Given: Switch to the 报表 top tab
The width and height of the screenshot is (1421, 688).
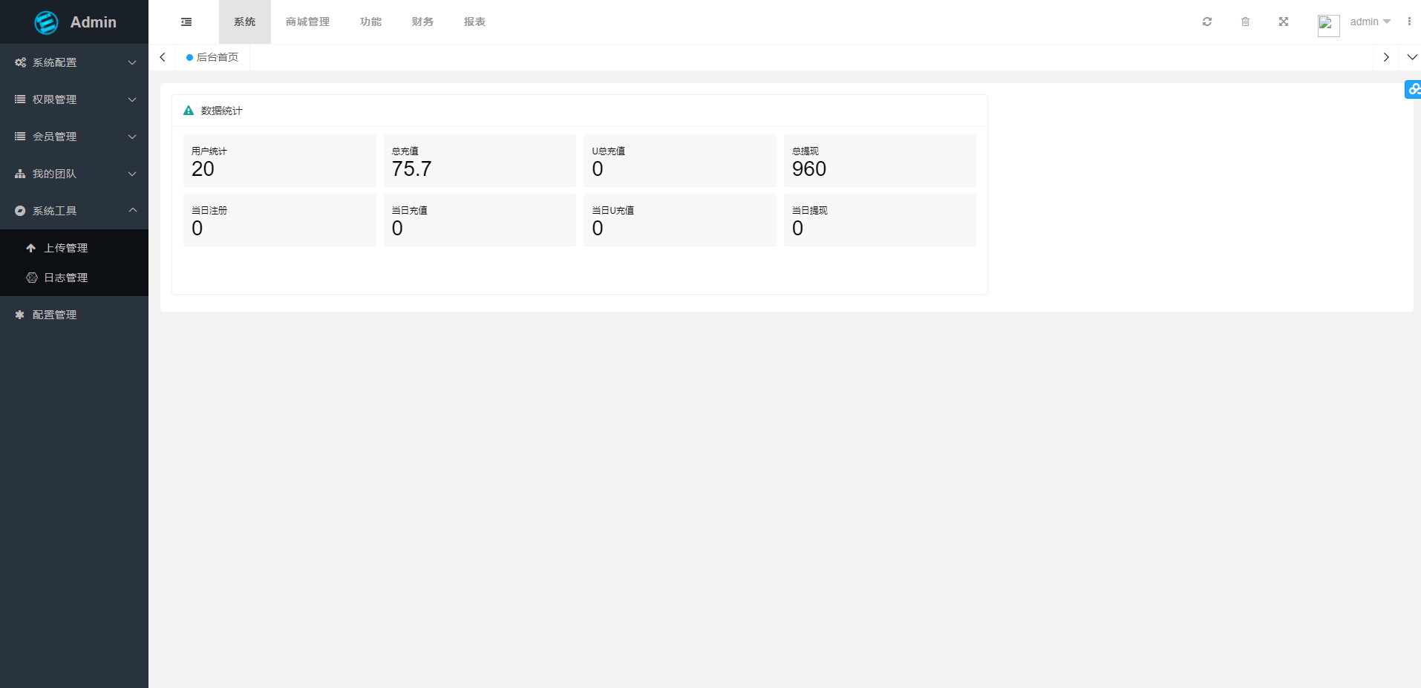Looking at the screenshot, I should [x=475, y=22].
